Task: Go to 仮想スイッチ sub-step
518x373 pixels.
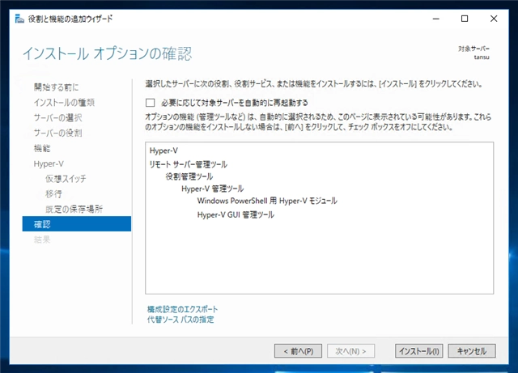Action: pos(66,179)
